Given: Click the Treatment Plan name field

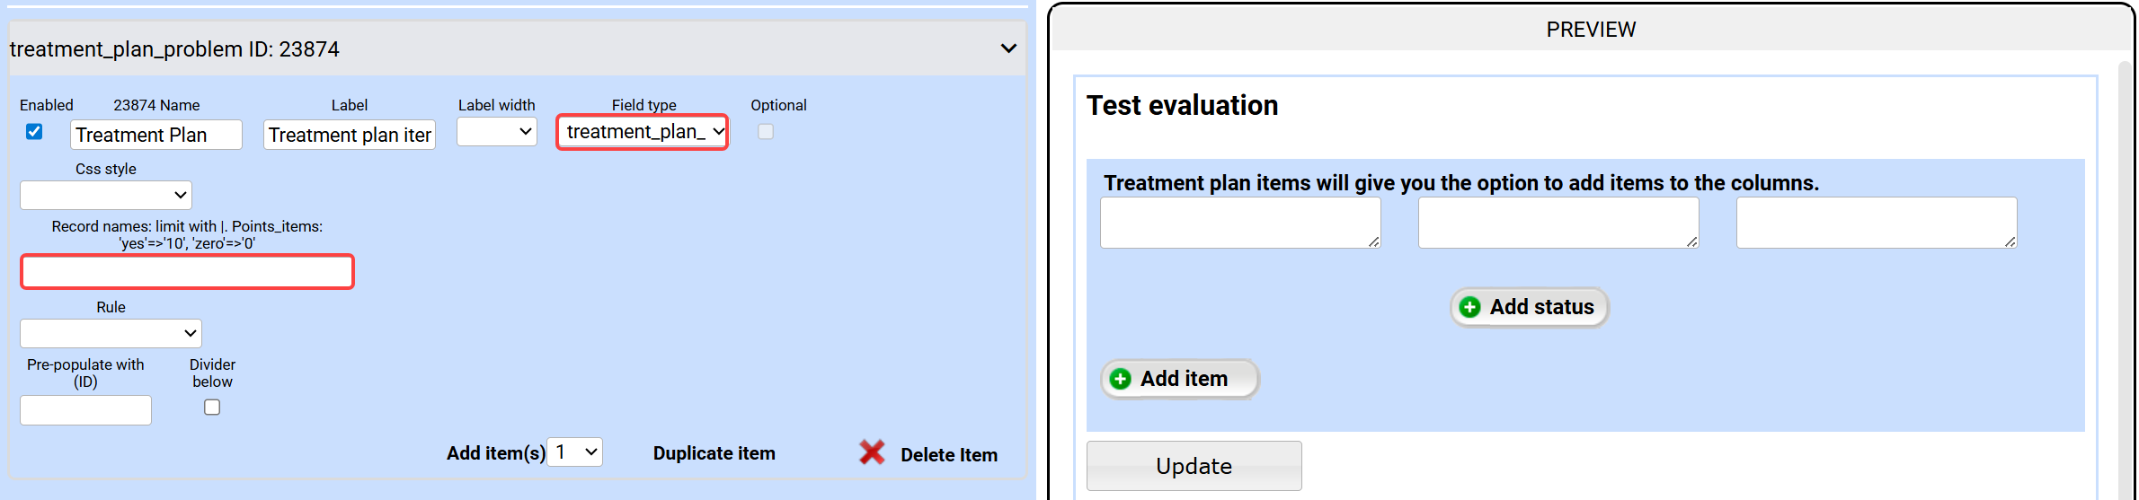Looking at the screenshot, I should coord(155,135).
